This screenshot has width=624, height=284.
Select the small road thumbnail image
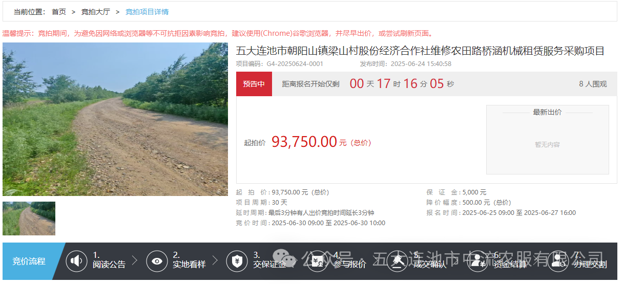pyautogui.click(x=29, y=219)
